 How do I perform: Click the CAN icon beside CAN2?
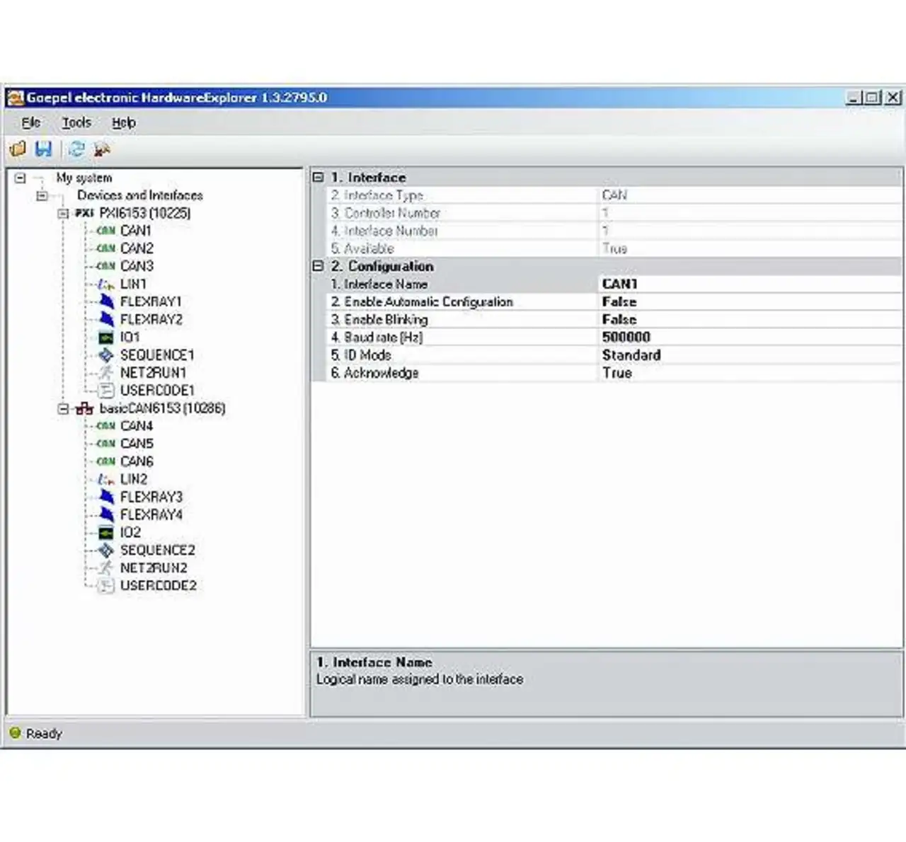(x=105, y=248)
